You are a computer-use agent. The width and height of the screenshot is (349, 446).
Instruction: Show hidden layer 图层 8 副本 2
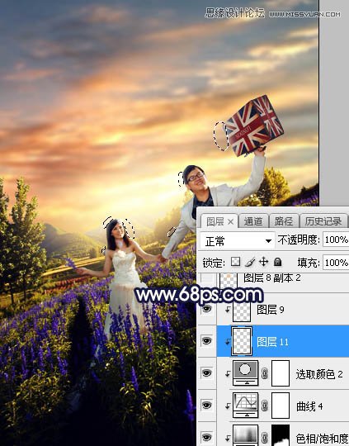(207, 278)
